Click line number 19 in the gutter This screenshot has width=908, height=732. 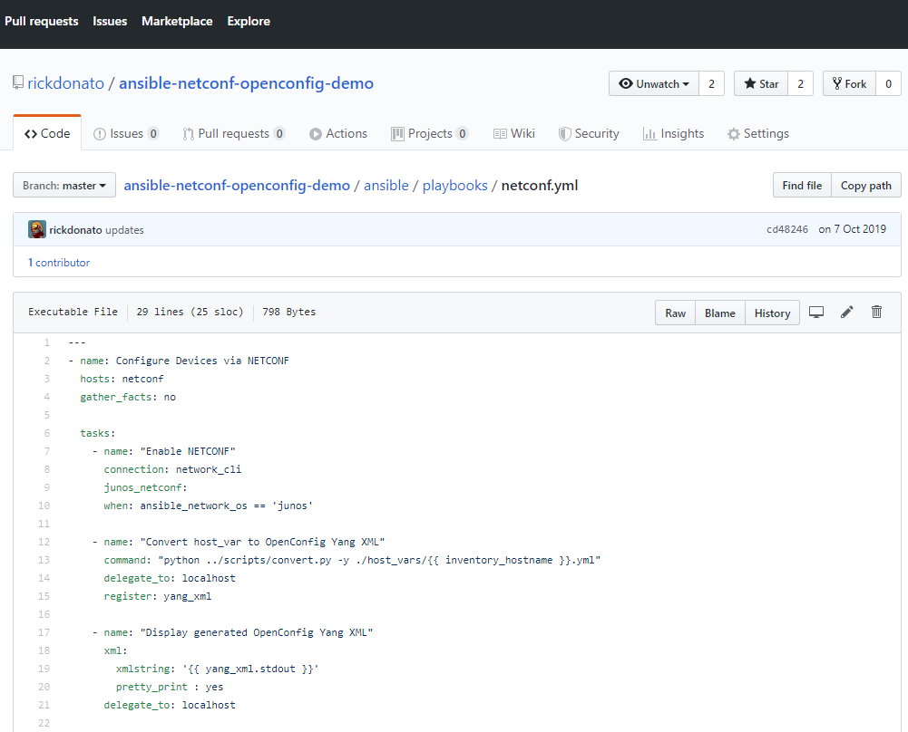44,669
